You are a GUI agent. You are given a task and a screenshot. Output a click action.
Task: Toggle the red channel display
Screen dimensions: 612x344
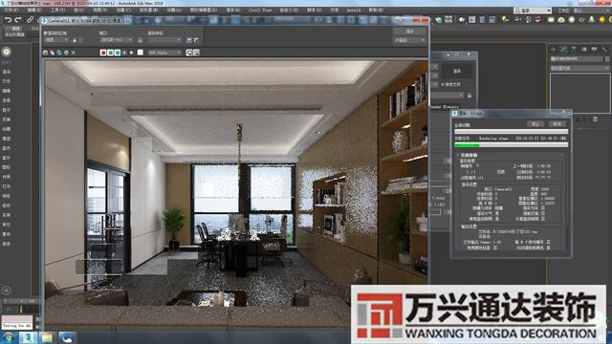(103, 53)
